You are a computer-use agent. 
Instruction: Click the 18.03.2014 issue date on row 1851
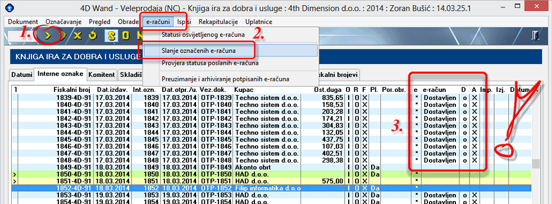(113, 181)
